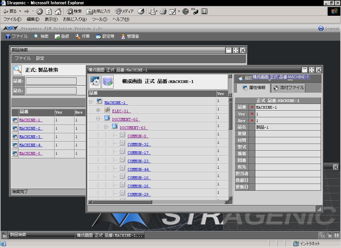Click the IE Back button
The height and width of the screenshot is (248, 341).
[10, 11]
